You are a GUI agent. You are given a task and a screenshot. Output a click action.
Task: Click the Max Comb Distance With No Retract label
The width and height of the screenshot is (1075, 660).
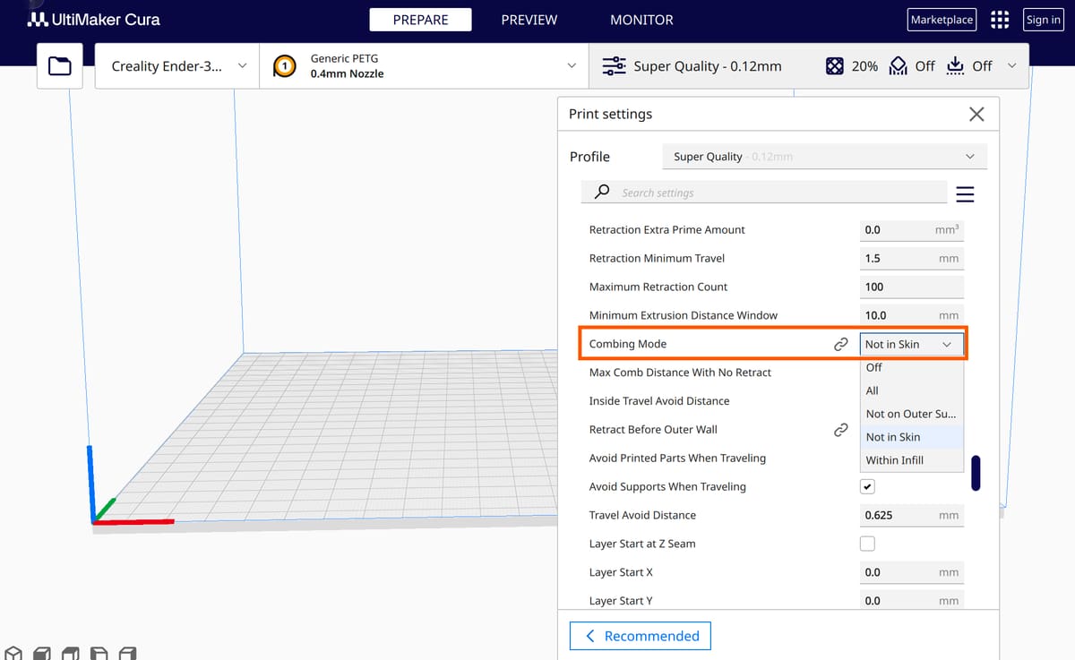[680, 373]
